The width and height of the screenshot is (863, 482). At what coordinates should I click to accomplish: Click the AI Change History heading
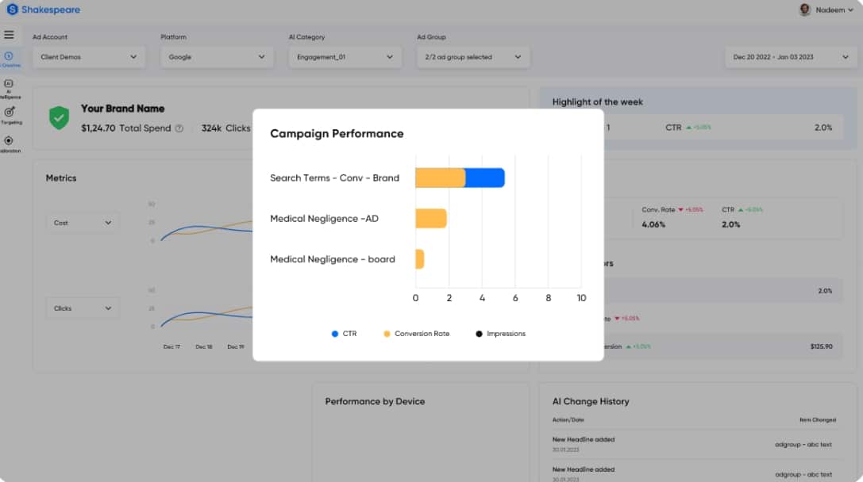pyautogui.click(x=591, y=402)
